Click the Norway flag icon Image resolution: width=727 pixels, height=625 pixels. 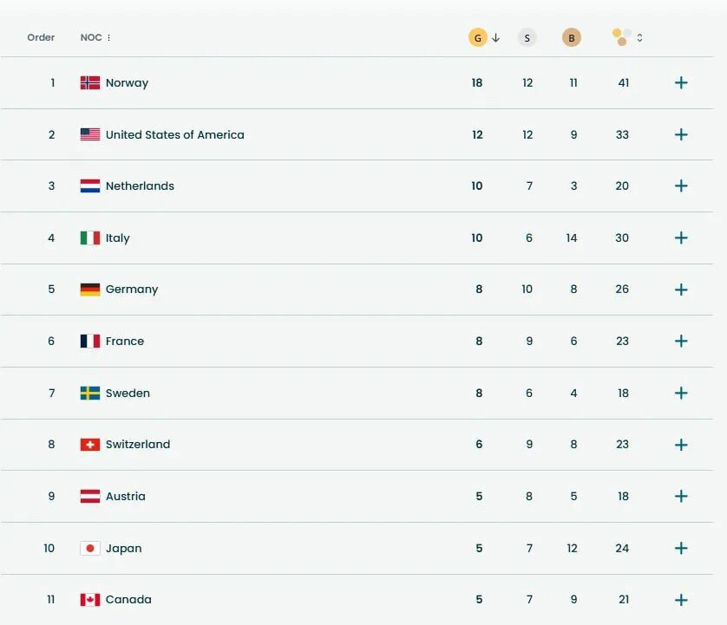click(x=90, y=83)
